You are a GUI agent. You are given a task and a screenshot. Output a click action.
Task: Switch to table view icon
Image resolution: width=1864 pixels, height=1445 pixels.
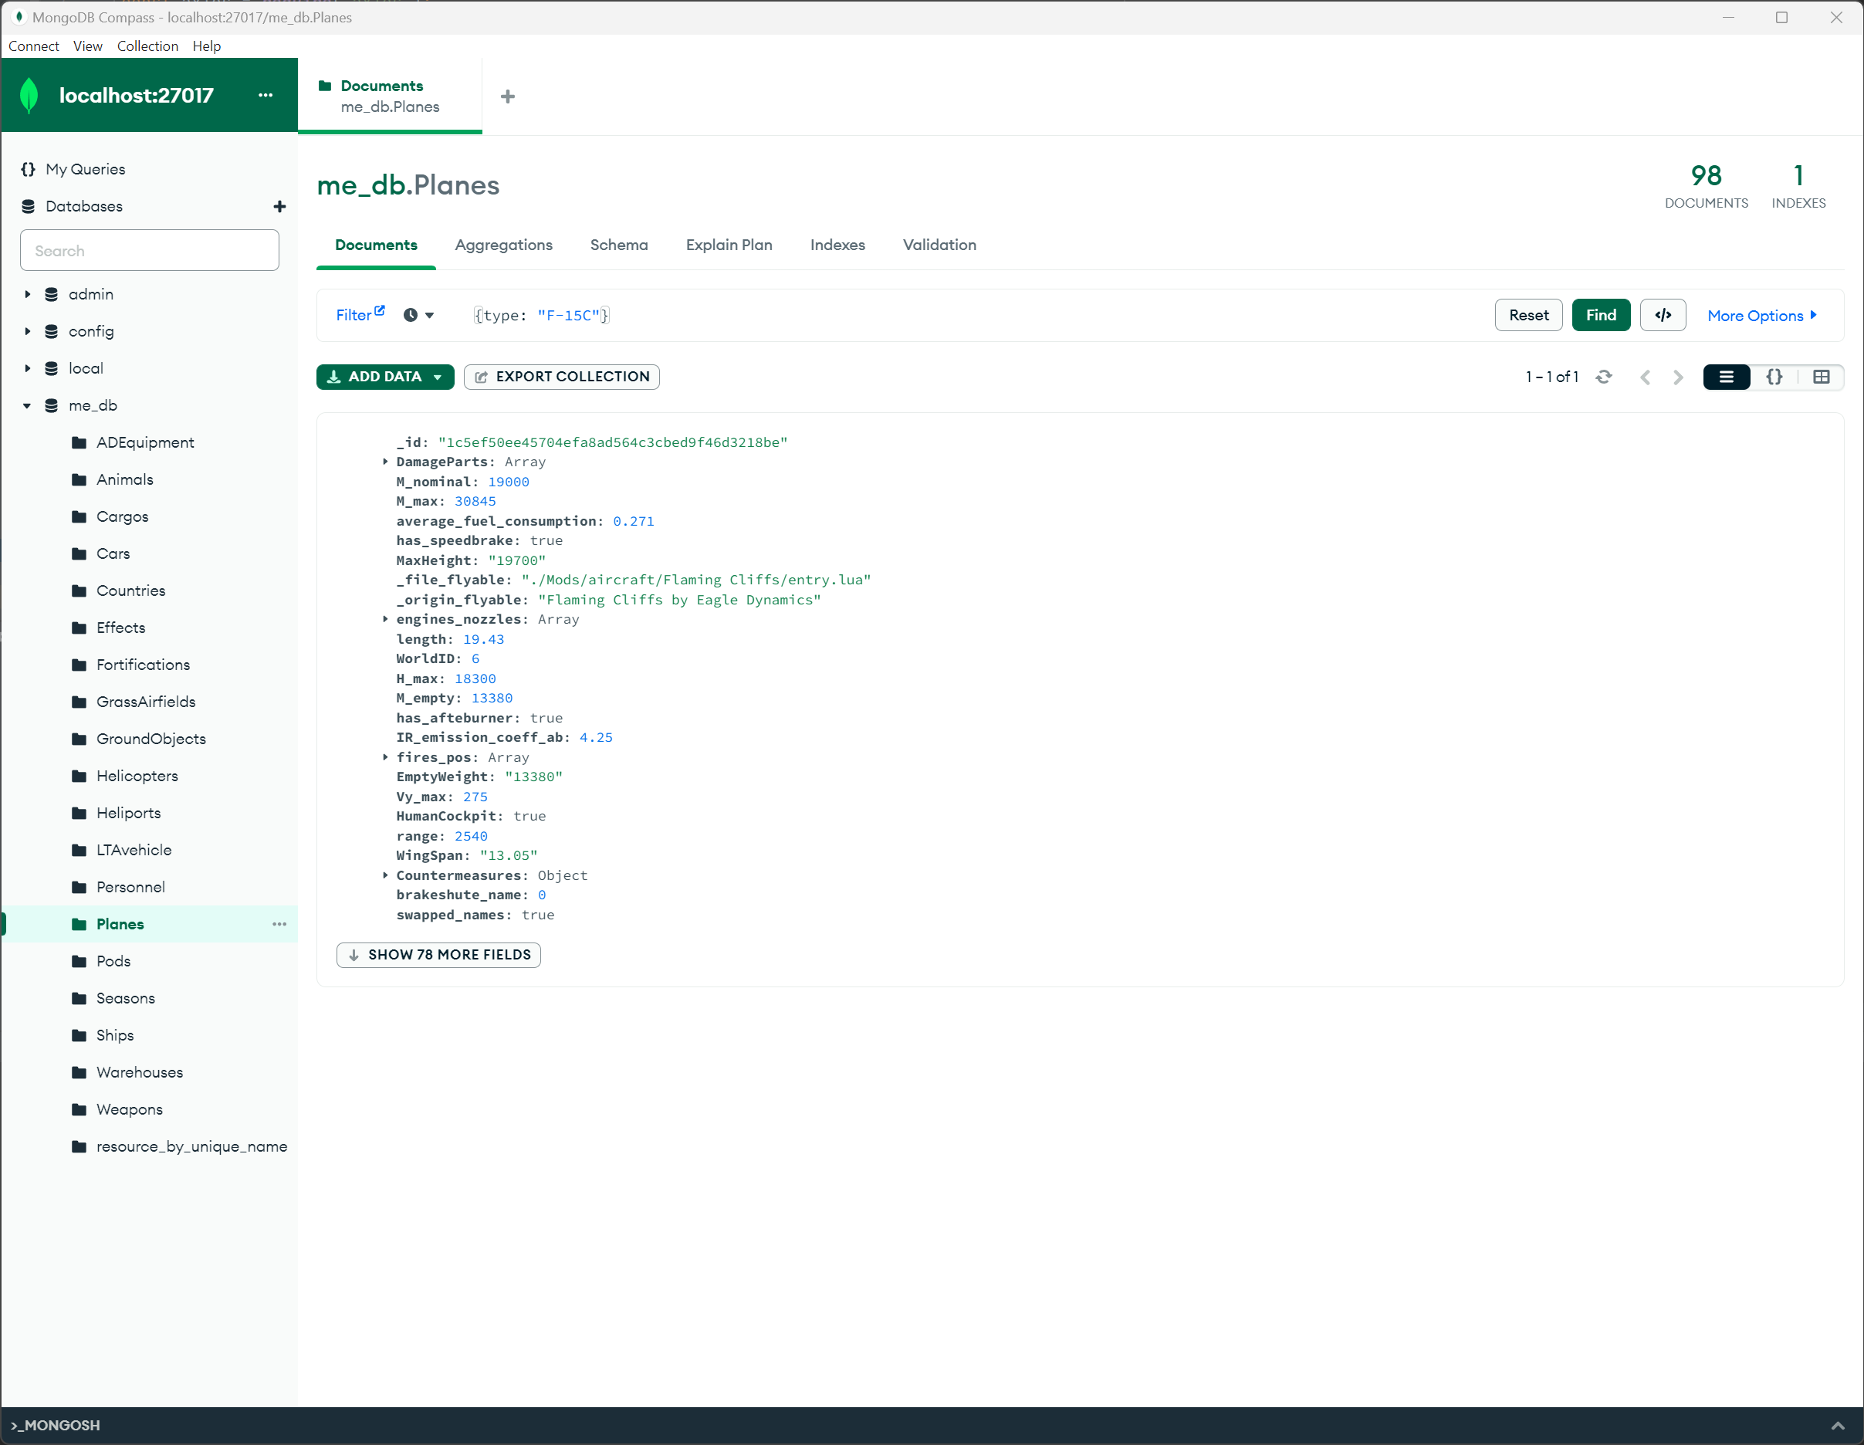(1821, 377)
